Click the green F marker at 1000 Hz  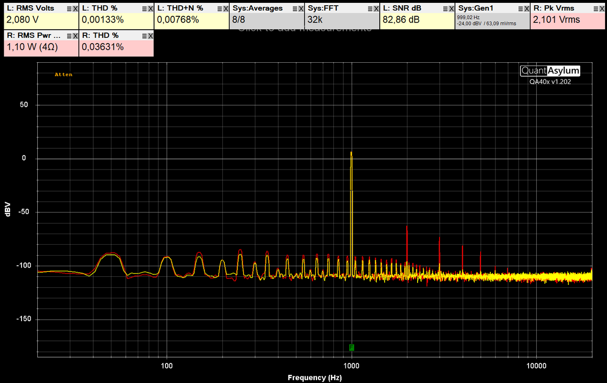[x=352, y=347]
